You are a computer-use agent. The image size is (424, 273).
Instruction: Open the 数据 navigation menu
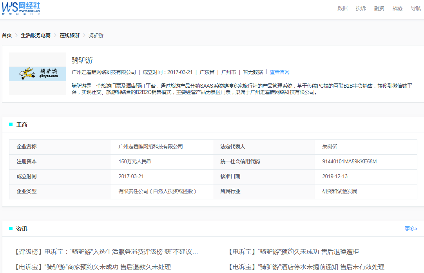click(x=342, y=8)
